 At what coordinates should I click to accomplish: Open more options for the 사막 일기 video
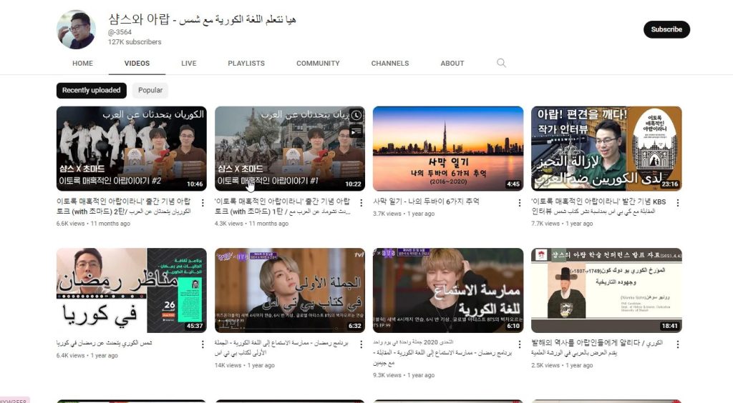(520, 203)
